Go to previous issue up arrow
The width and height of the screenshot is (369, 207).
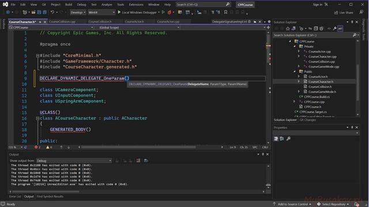tap(61, 147)
